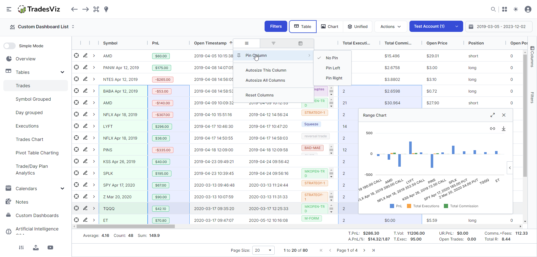Viewport: 537px width, 257px height.
Task: Copy link of Range Chart
Action: tap(493, 128)
